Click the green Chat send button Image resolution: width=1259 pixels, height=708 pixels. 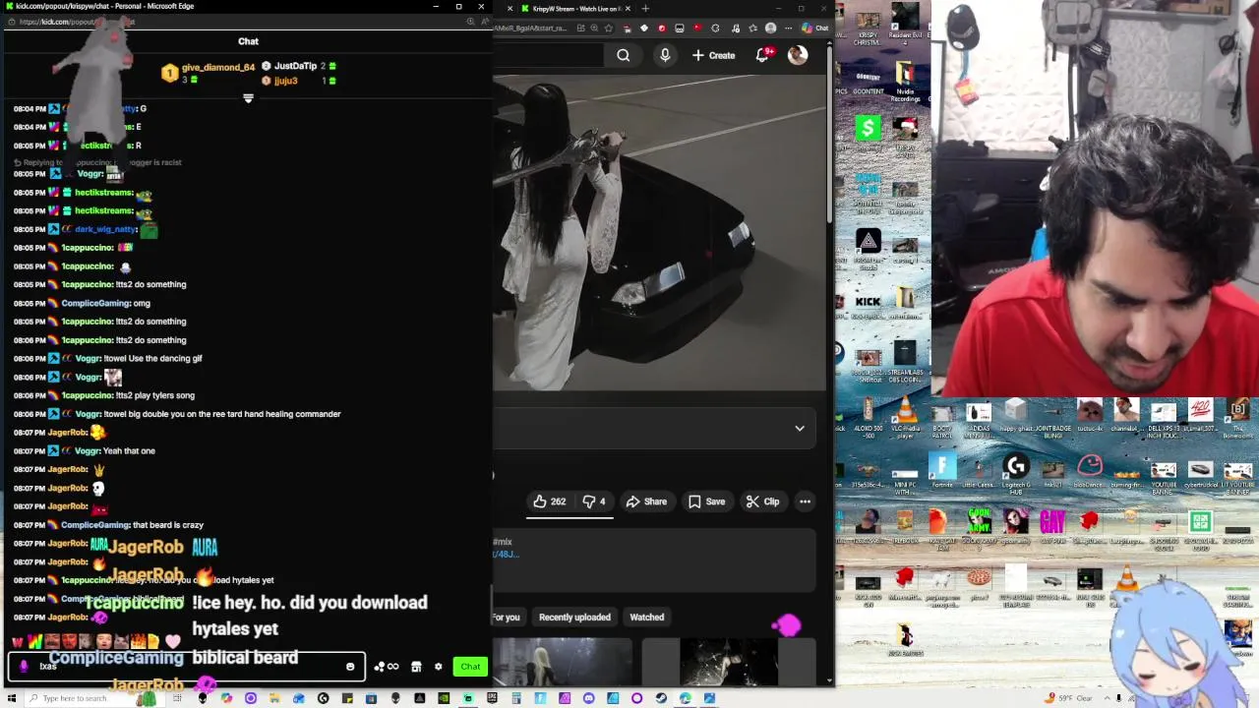(x=470, y=667)
